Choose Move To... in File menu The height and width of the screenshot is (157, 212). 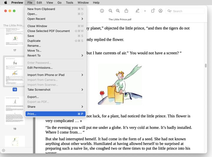pos(55,51)
